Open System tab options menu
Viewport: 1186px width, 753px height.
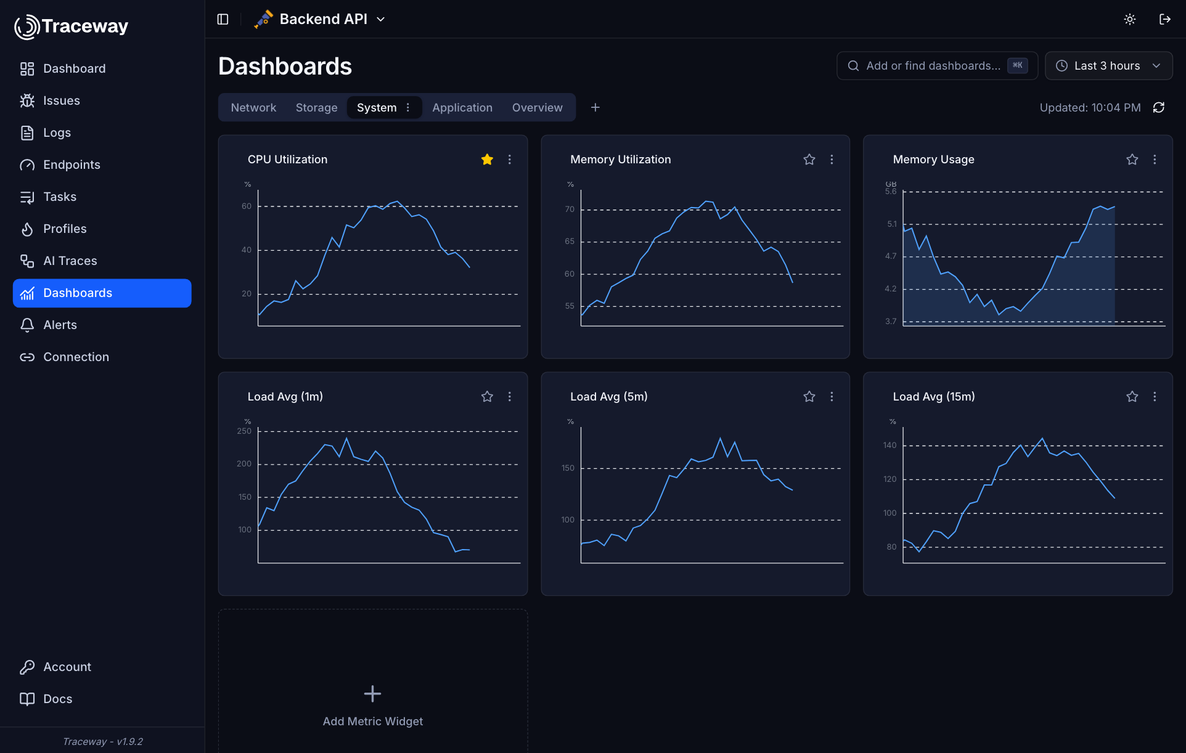tap(408, 107)
